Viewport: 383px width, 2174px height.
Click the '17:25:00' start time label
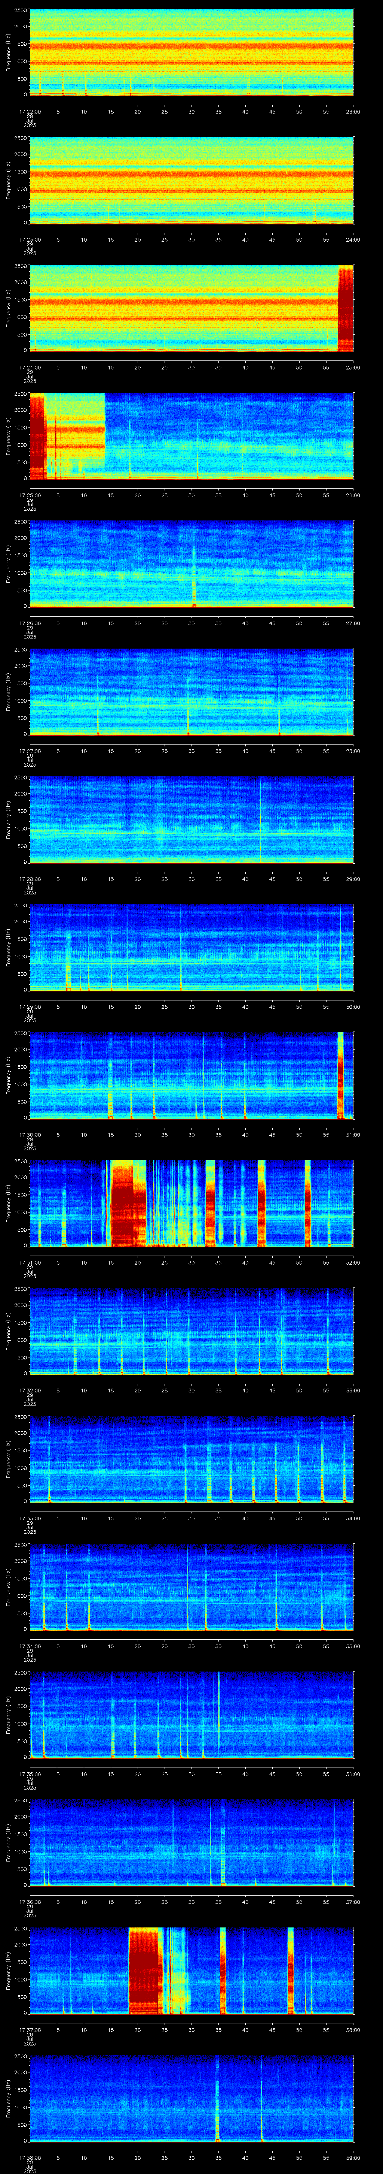[x=30, y=495]
